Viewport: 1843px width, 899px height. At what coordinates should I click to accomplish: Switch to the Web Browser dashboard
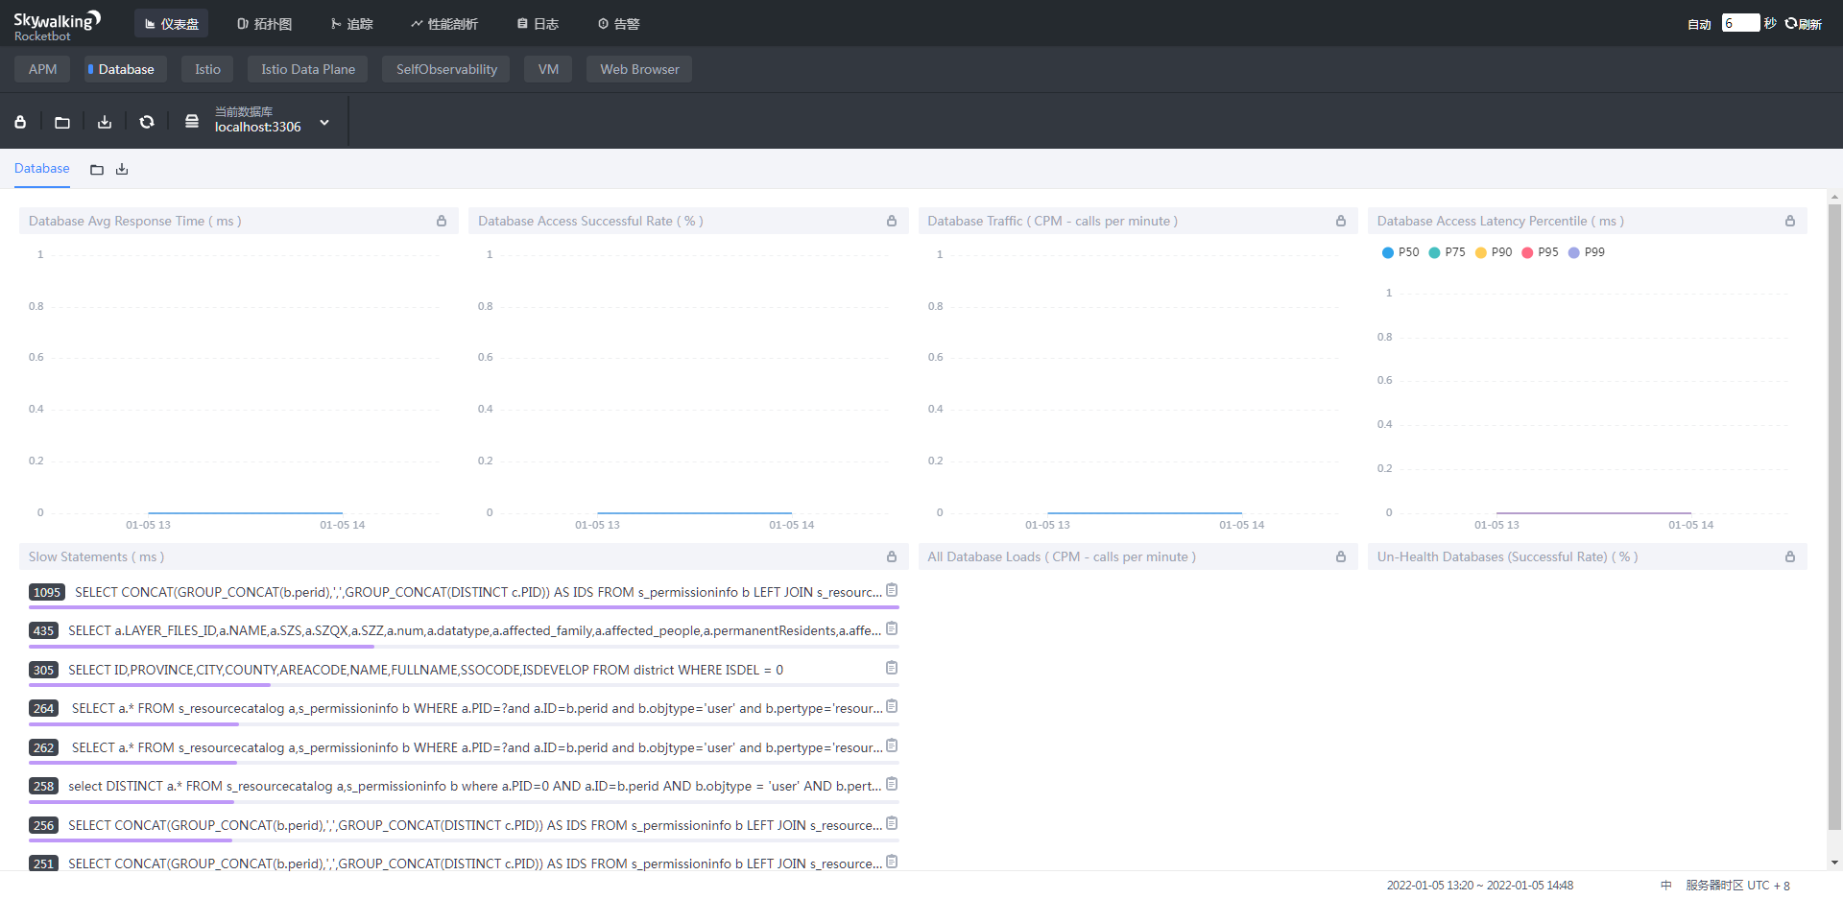(639, 69)
